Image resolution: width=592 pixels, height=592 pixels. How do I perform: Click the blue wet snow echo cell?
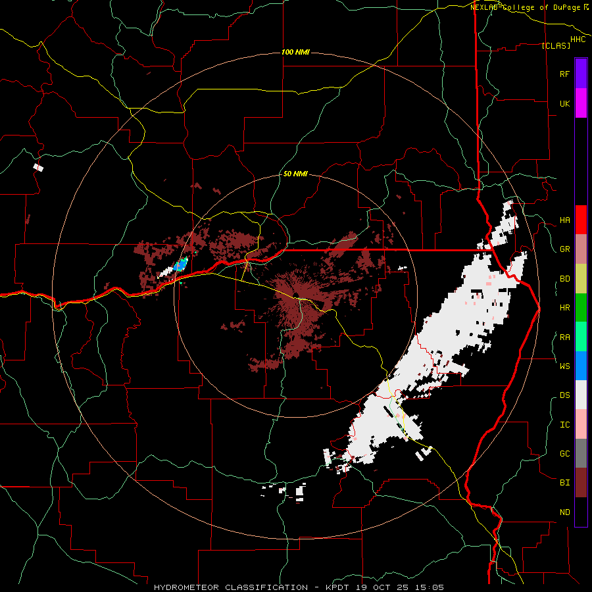coord(182,264)
